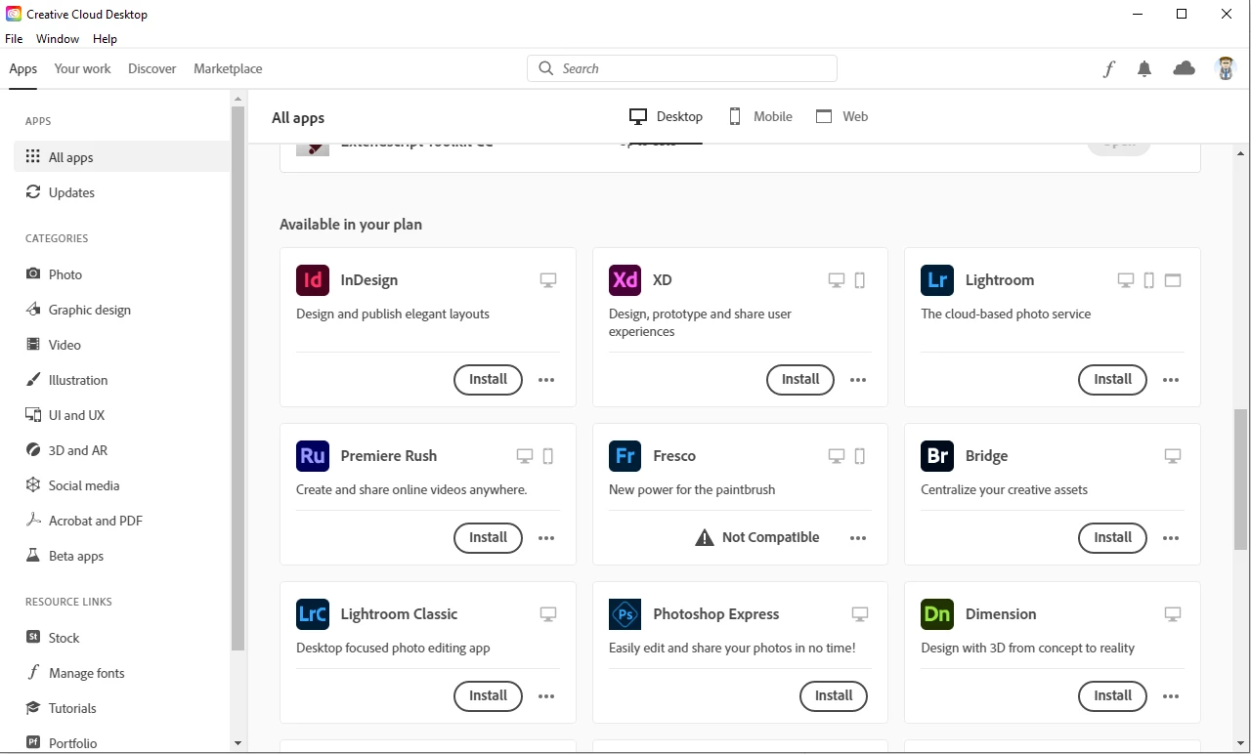Click the Photoshop Express app icon
The height and width of the screenshot is (754, 1251).
point(625,614)
